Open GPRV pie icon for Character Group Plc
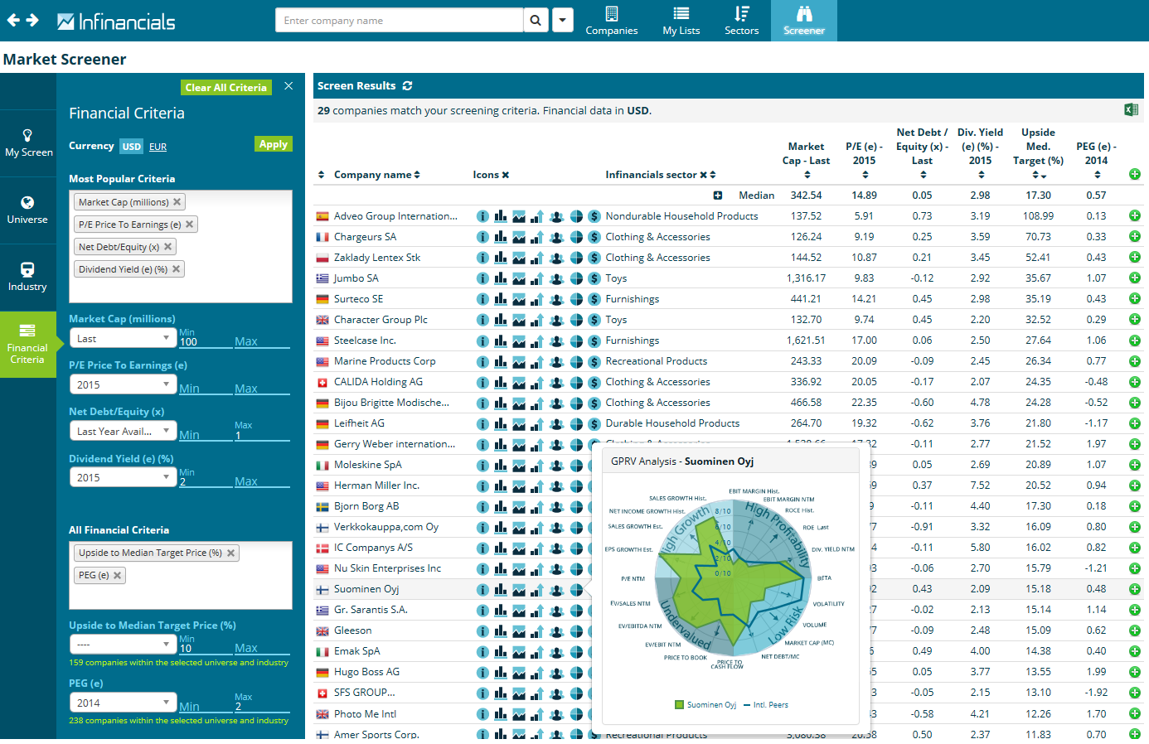This screenshot has height=744, width=1149. click(x=576, y=320)
